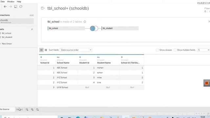Select the tbl_school sheet in the sidebar
Screen dimensions: 210x118
coord(7,33)
